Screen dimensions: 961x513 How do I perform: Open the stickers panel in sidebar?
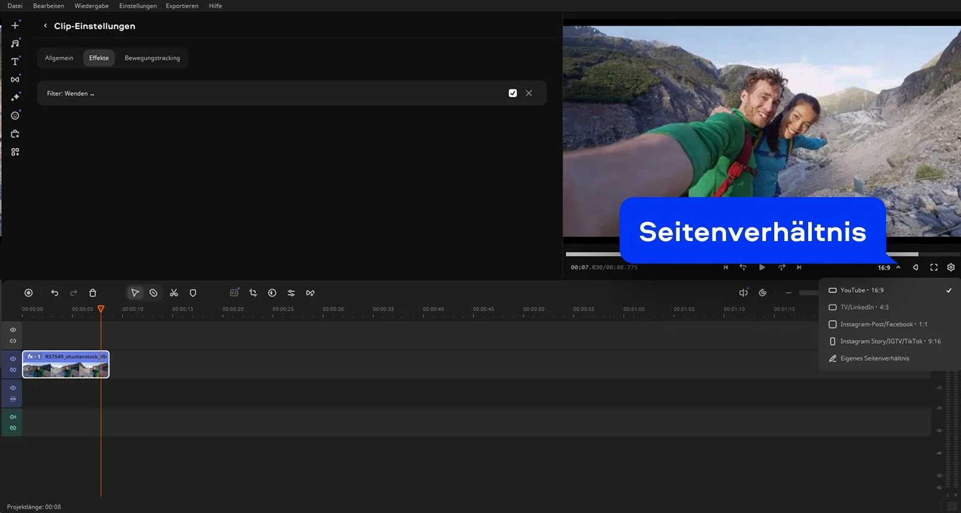pyautogui.click(x=15, y=116)
